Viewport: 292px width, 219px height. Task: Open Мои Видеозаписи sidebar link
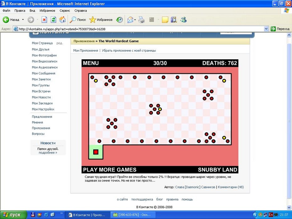45,61
